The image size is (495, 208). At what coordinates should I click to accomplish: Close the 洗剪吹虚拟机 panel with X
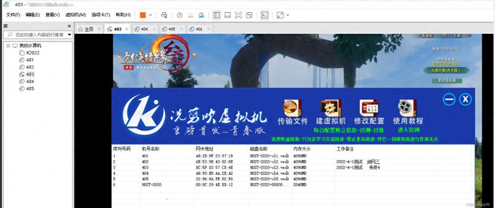click(465, 100)
